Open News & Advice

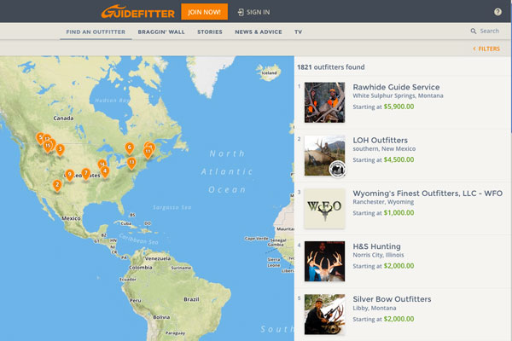pyautogui.click(x=259, y=32)
